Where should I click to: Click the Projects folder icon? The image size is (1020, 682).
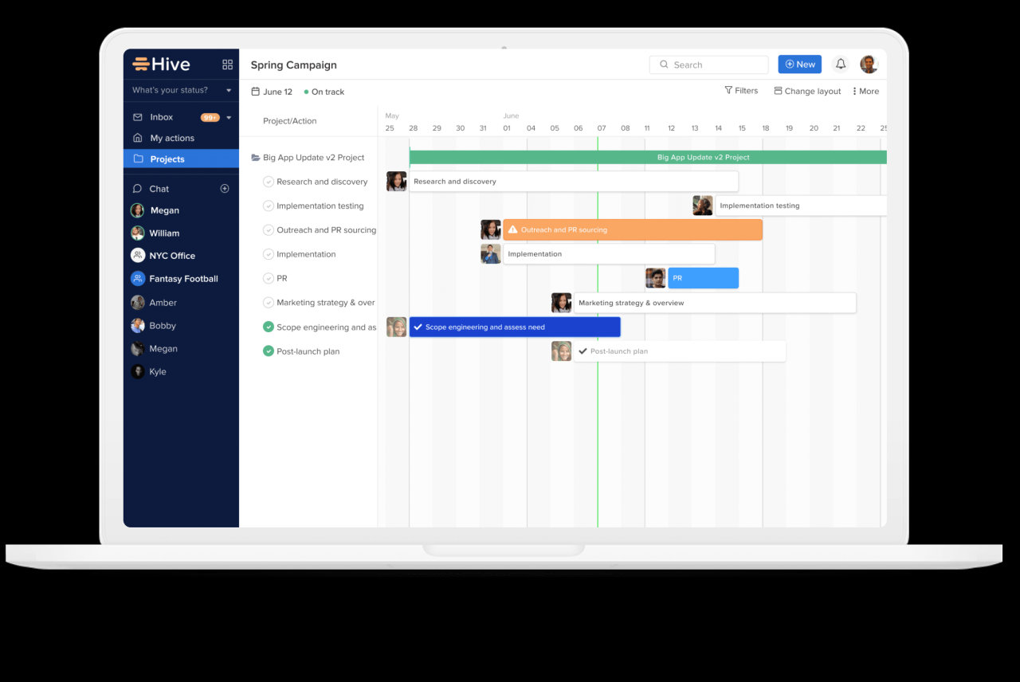point(137,159)
